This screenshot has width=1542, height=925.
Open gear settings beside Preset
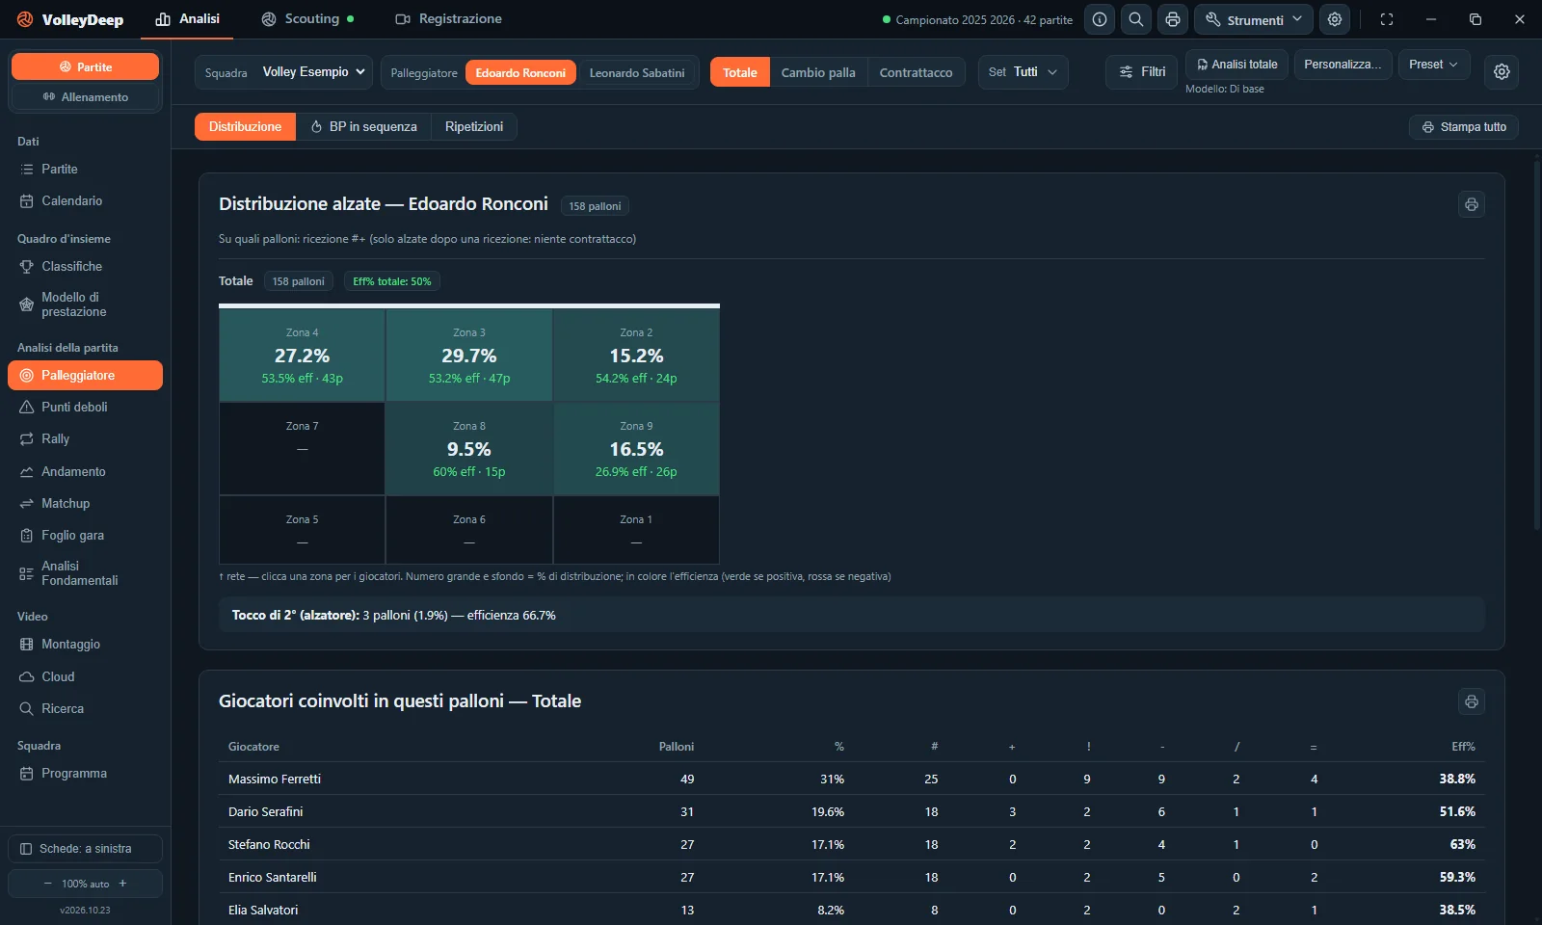1502,71
